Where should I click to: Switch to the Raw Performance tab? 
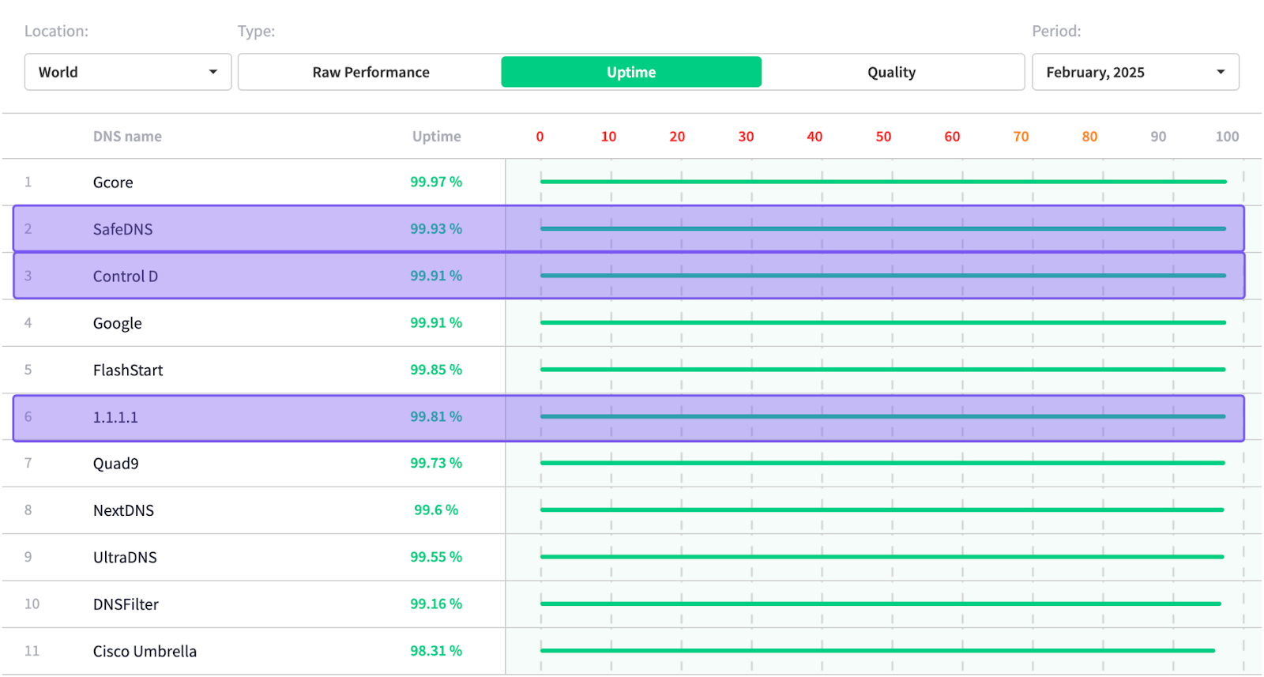(x=371, y=72)
